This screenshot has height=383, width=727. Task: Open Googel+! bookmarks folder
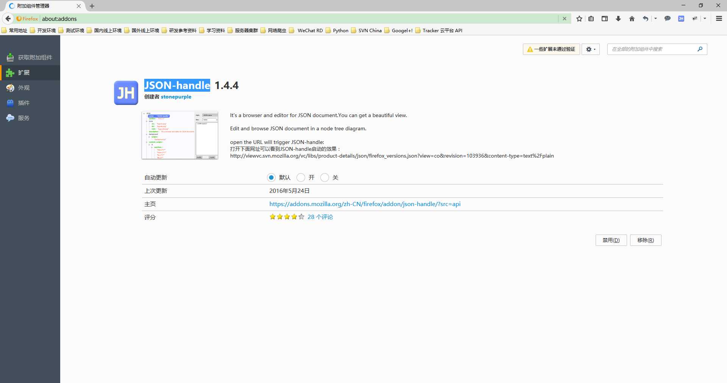click(399, 31)
